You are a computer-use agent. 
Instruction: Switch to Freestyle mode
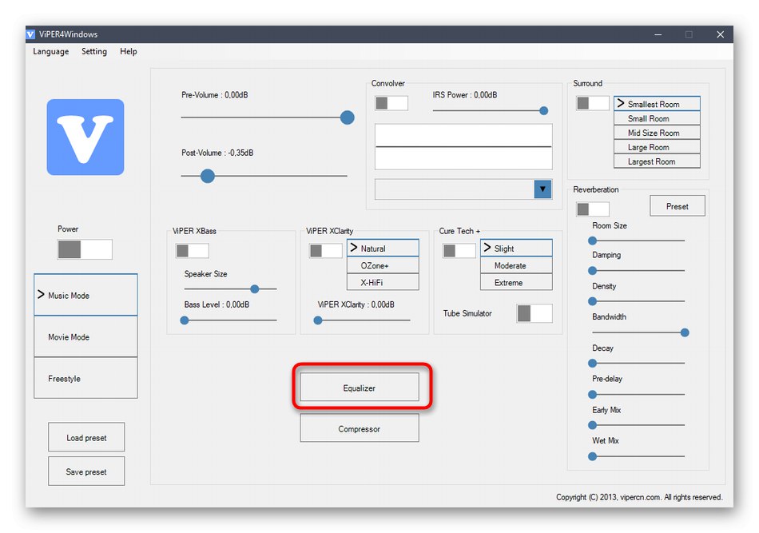click(85, 378)
